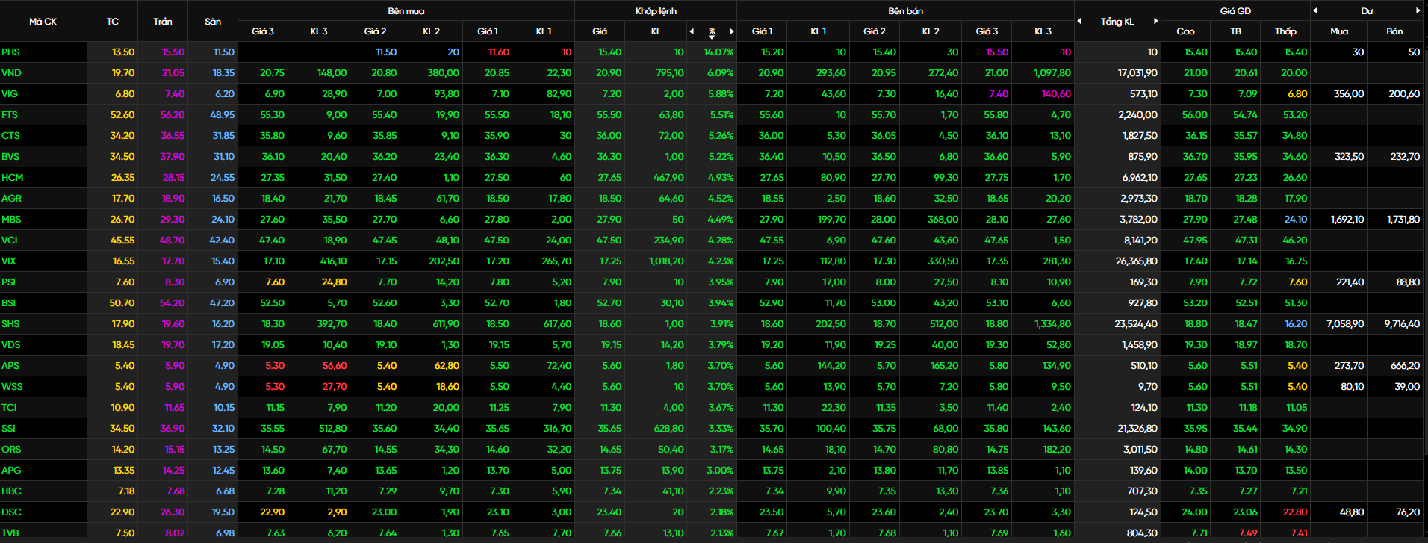The width and height of the screenshot is (1428, 543).
Task: Click Bên mua KL 1 column header
Action: coord(544,31)
